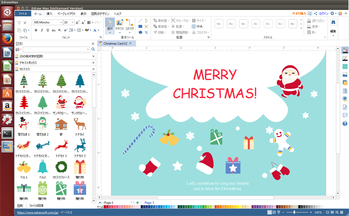Toggle bold text formatting

[35, 30]
